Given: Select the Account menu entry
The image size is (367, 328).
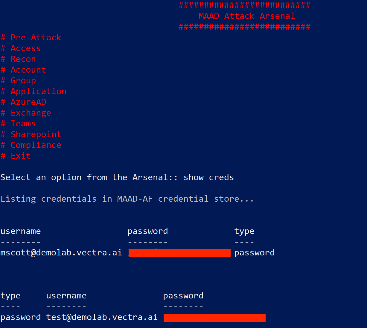Looking at the screenshot, I should pyautogui.click(x=28, y=70).
